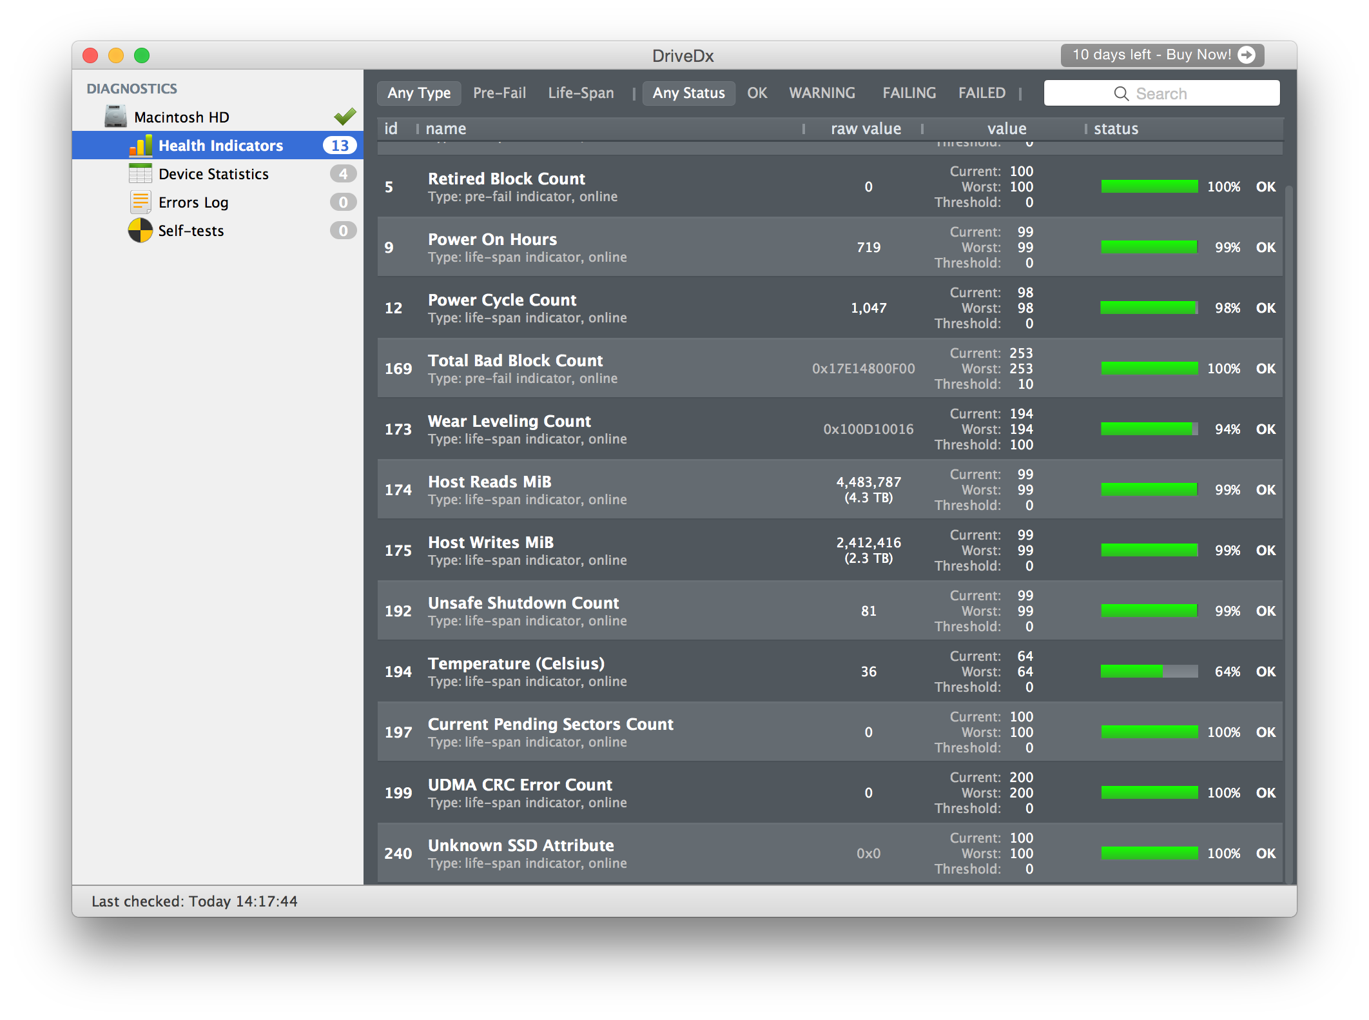Click into the Search field

coord(1161,93)
